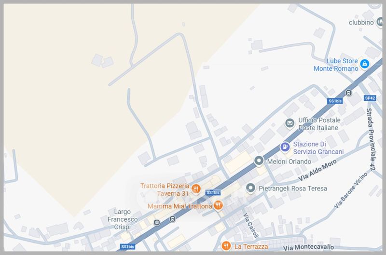Click the SS1bis shield below Lube Store
Viewport: 386px width, 255px height.
point(335,101)
